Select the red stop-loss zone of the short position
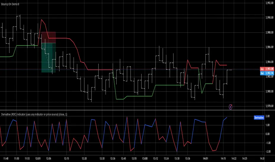275x162 pixels. point(49,37)
